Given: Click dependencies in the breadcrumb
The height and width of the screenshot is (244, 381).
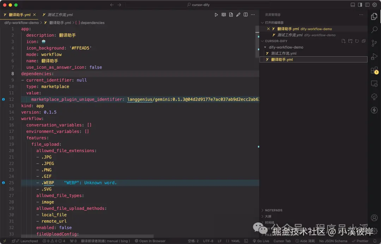Looking at the screenshot, I should 92,23.
